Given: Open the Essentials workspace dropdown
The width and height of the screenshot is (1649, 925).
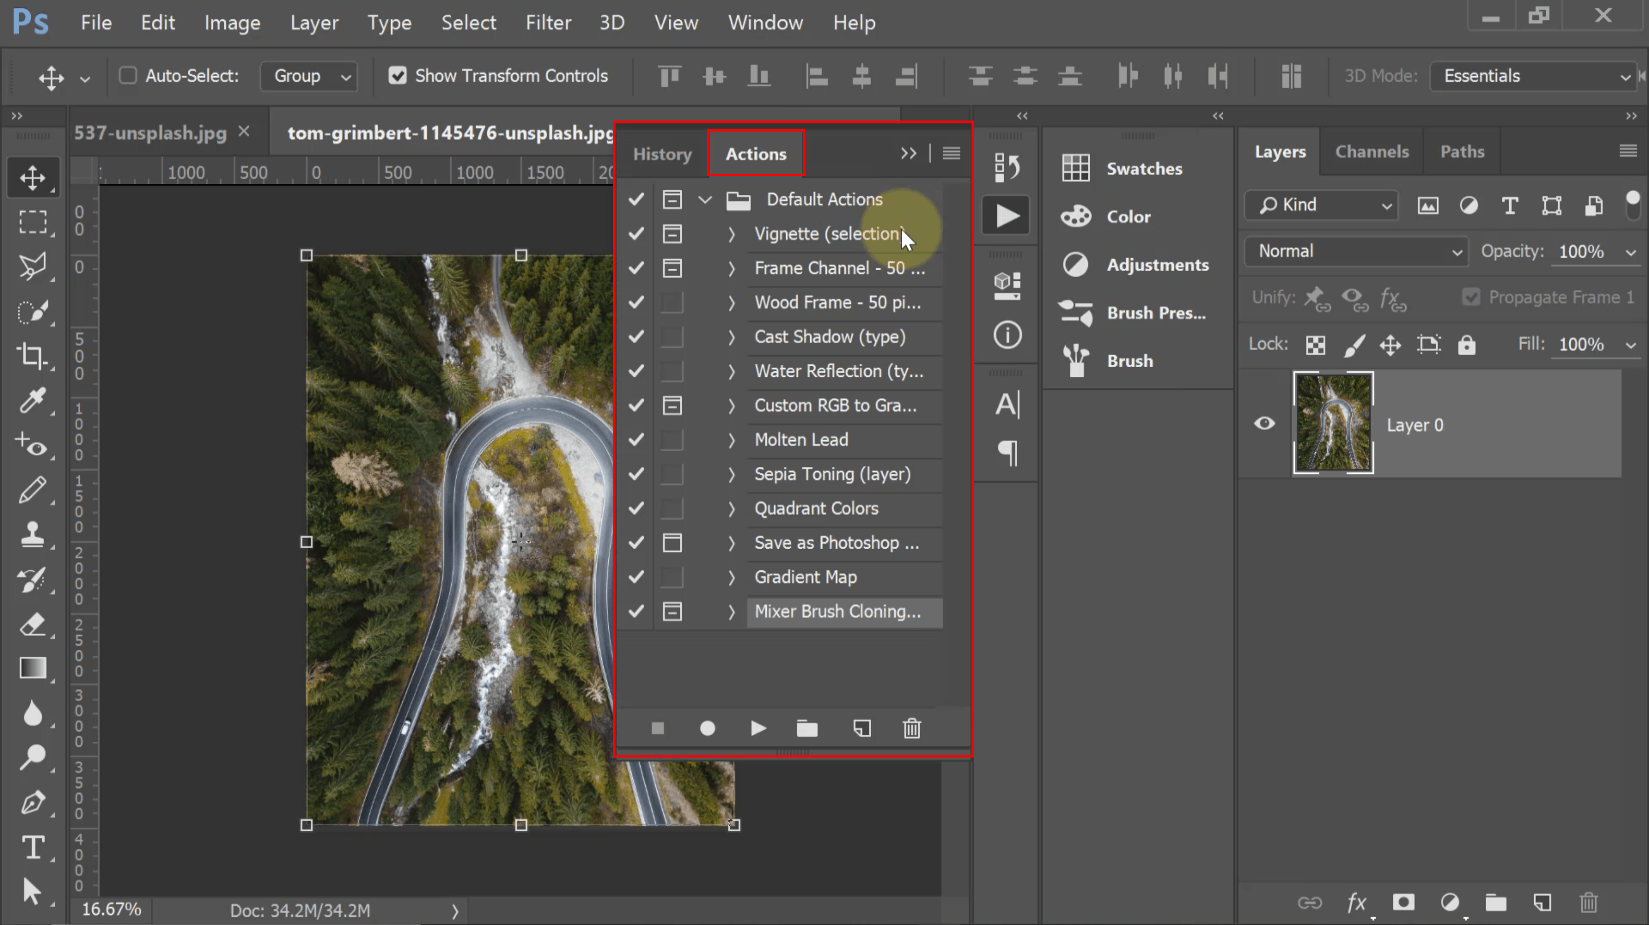Looking at the screenshot, I should coord(1533,76).
